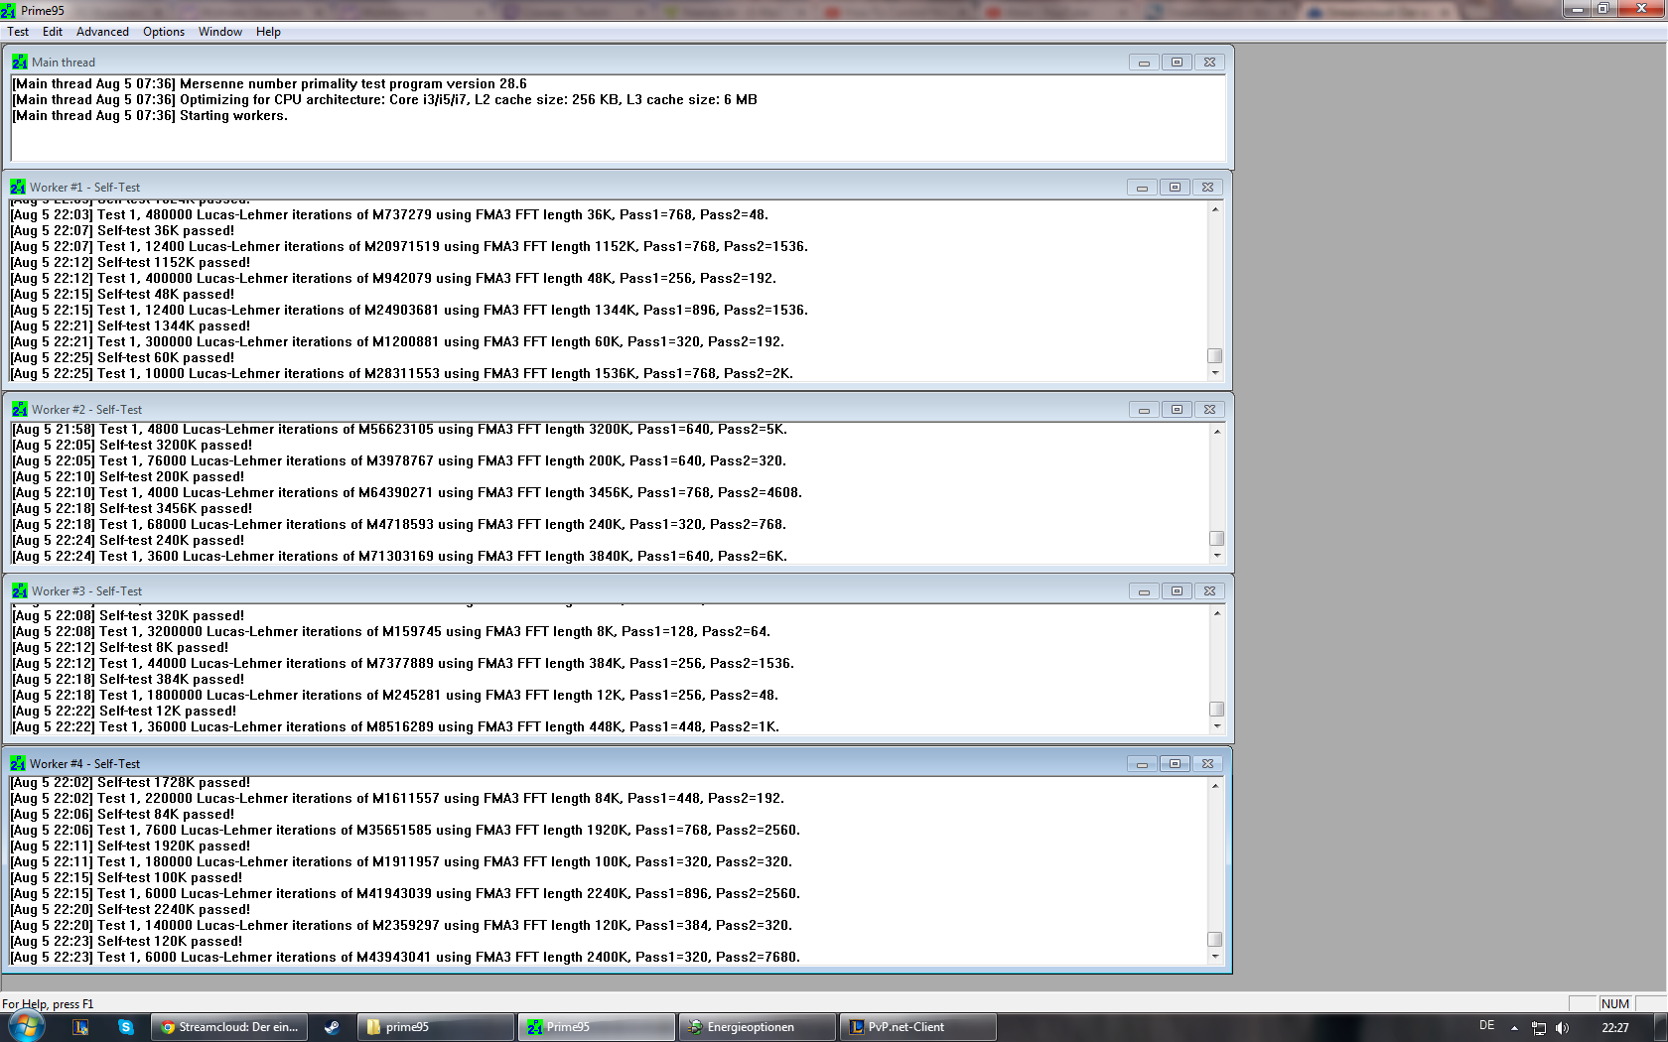Screen dimensions: 1668x1042
Task: Open the Edit menu
Action: point(53,32)
